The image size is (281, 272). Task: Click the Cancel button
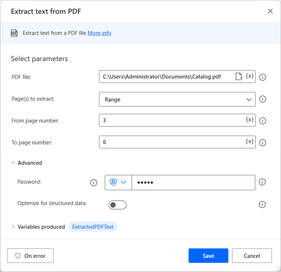click(252, 256)
